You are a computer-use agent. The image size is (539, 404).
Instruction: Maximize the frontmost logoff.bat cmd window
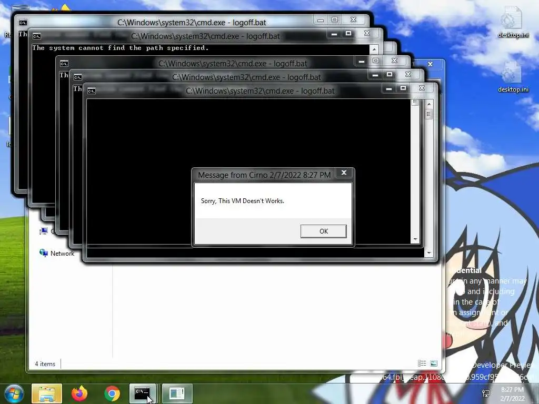pyautogui.click(x=403, y=88)
